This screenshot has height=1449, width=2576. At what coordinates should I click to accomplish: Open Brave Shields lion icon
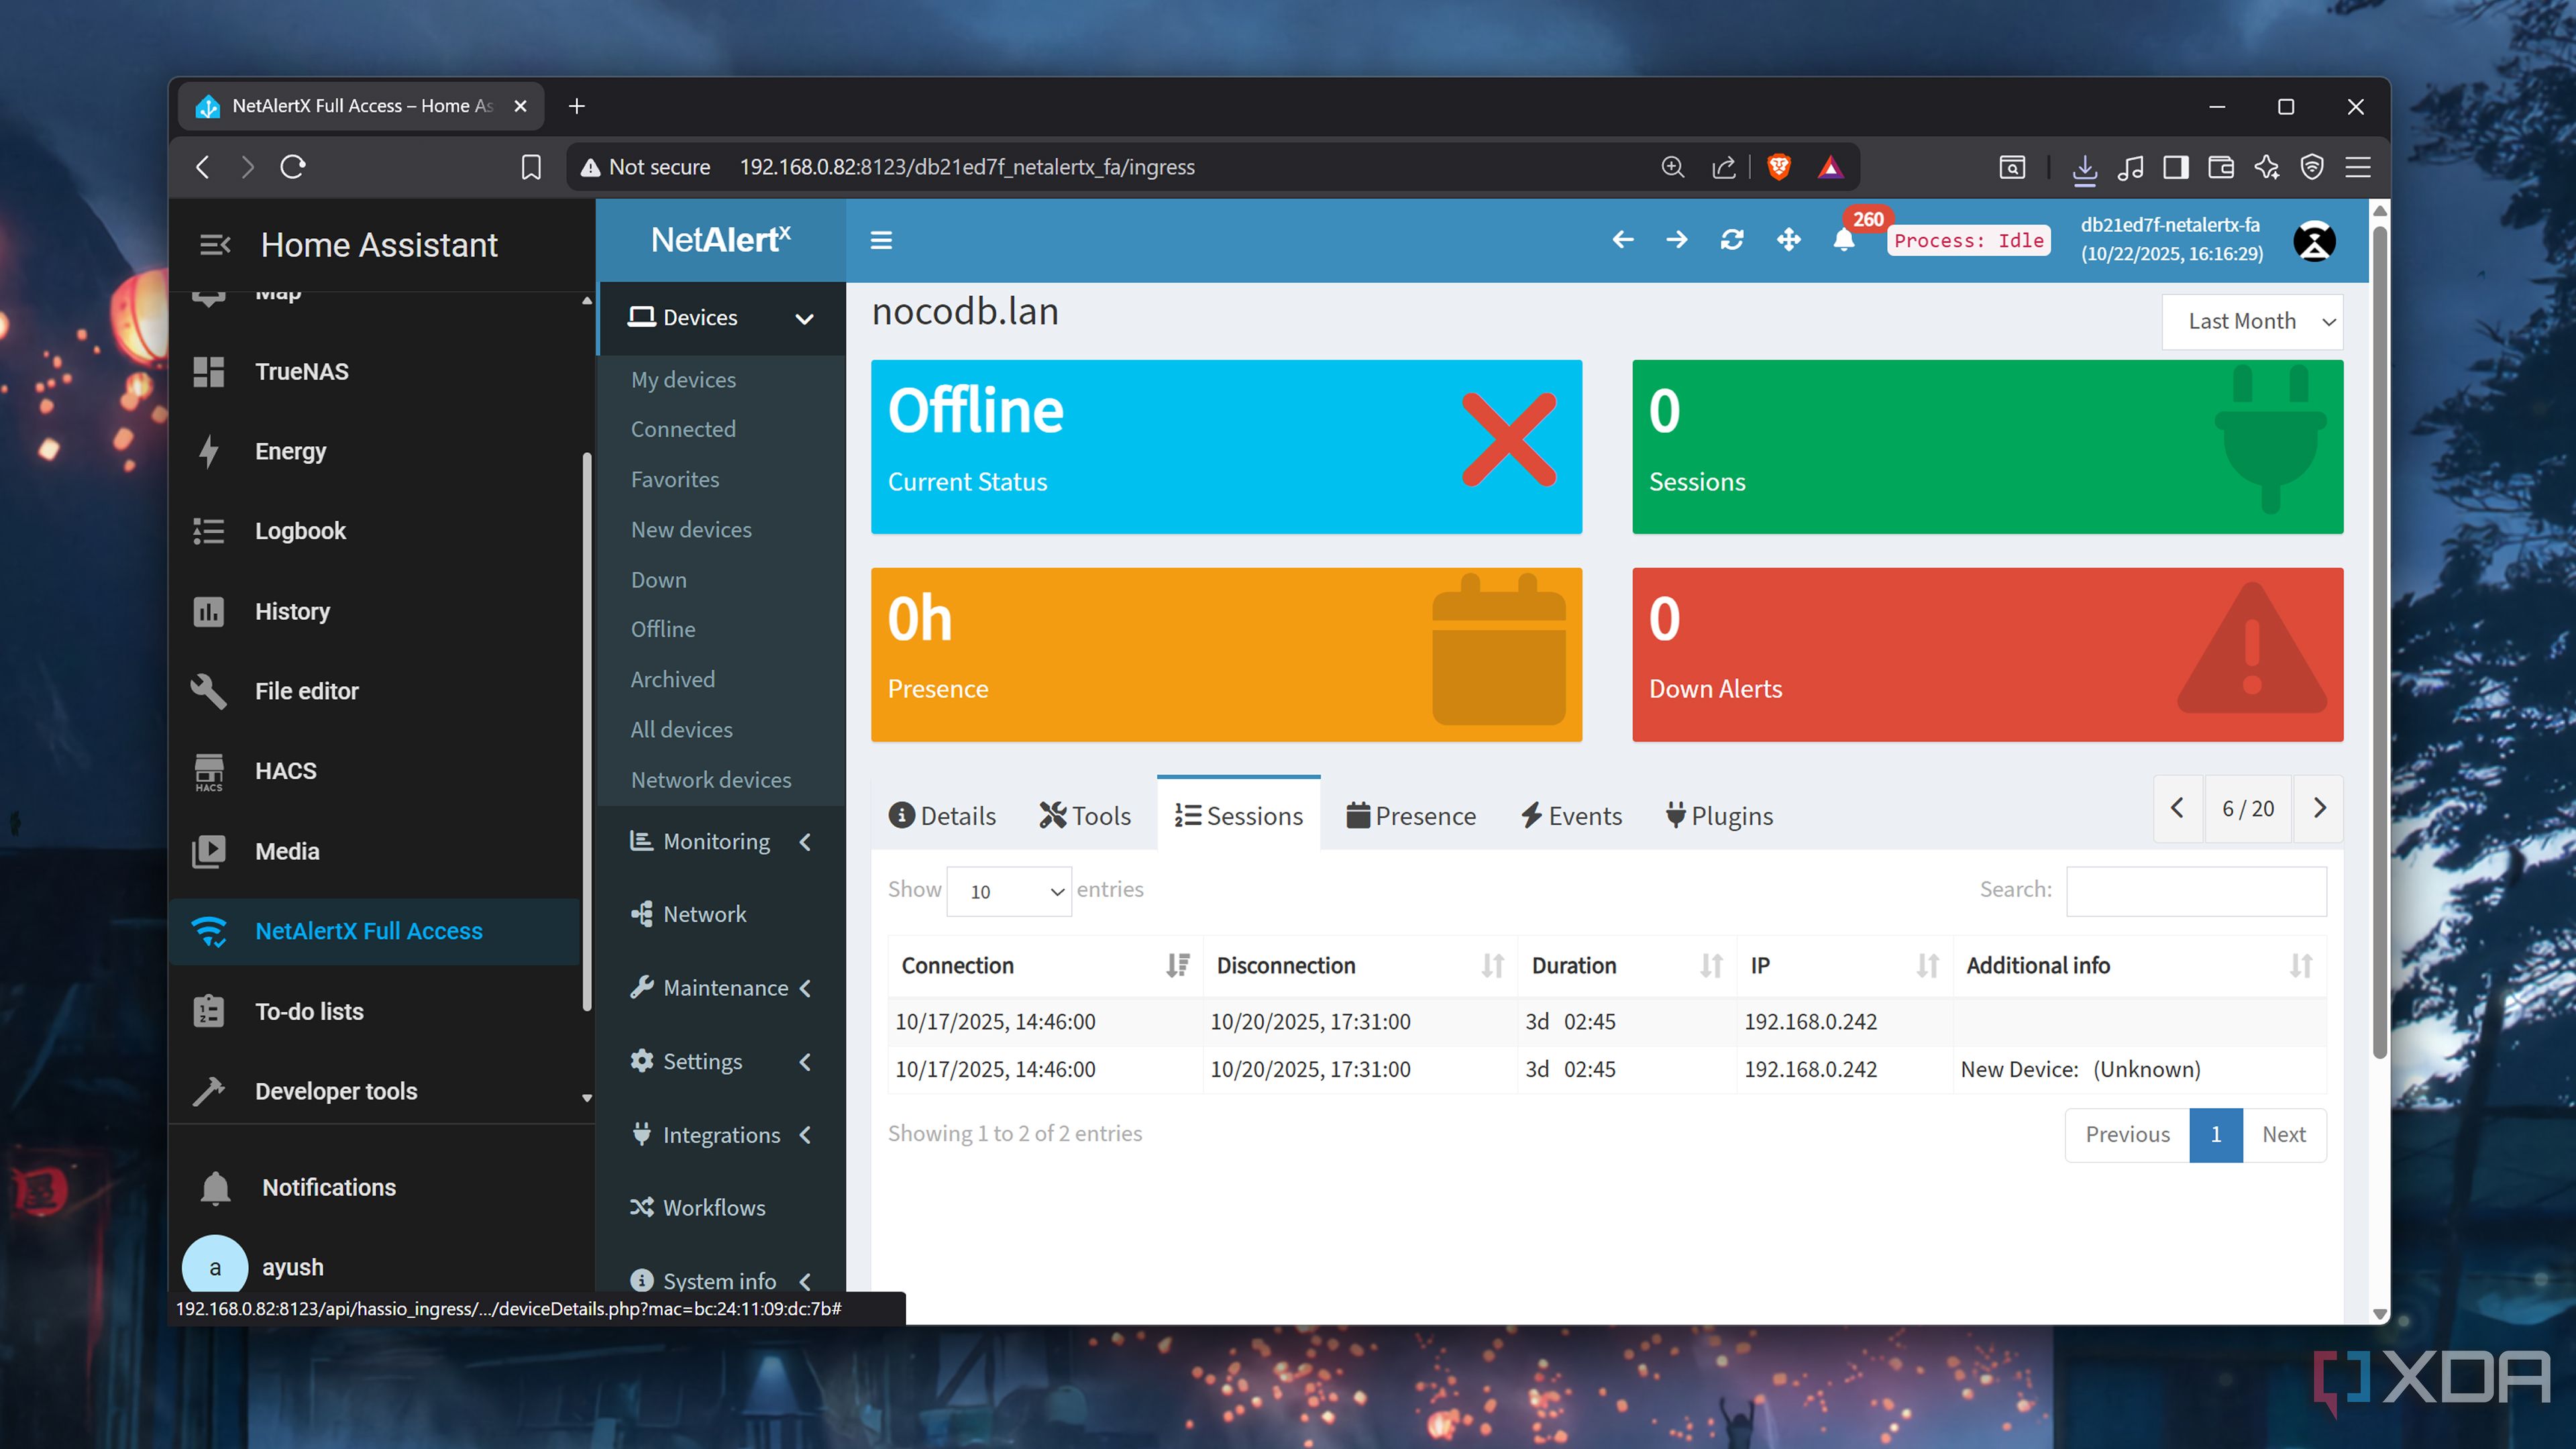click(1779, 167)
